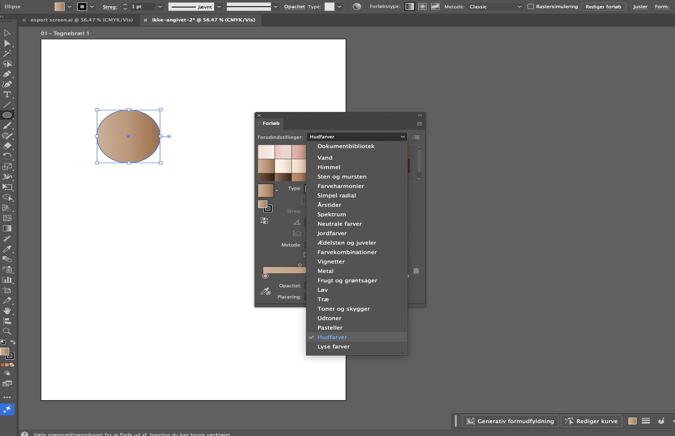Select the Zoom tool
The height and width of the screenshot is (436, 675).
[x=7, y=331]
